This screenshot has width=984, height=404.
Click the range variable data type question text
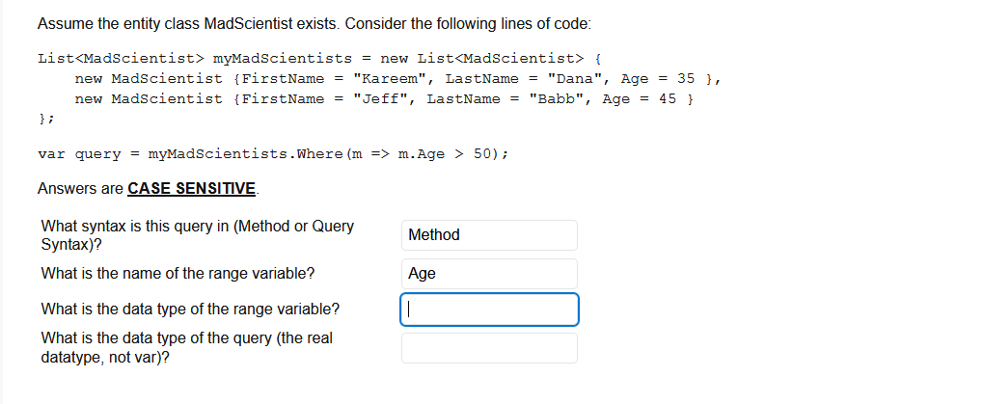click(190, 310)
